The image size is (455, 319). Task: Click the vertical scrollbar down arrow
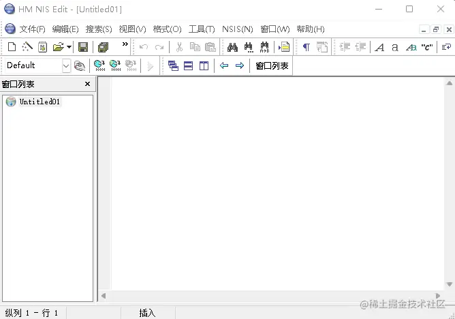(x=450, y=284)
